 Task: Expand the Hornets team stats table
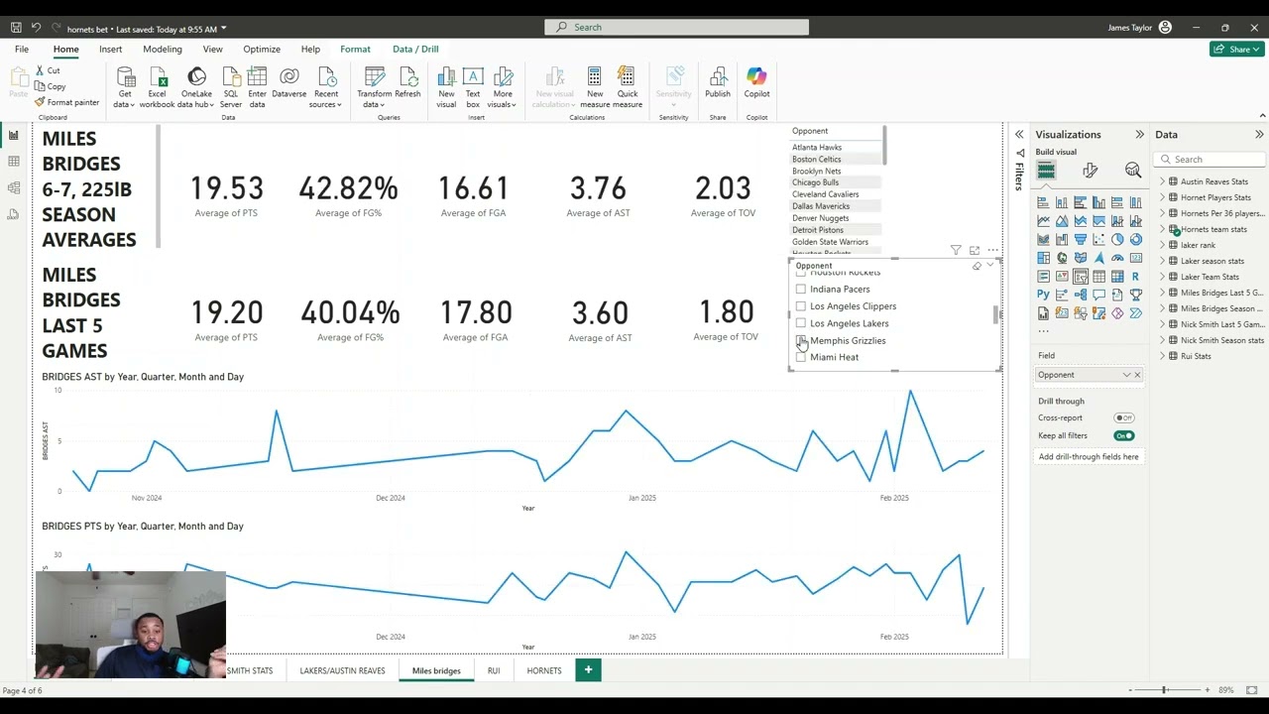tap(1162, 229)
